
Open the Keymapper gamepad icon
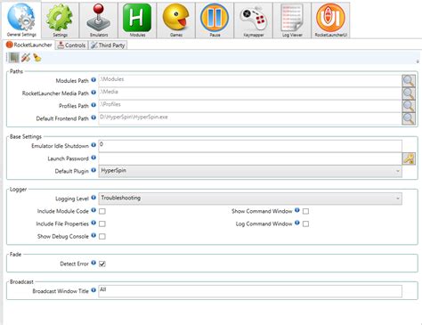[253, 20]
